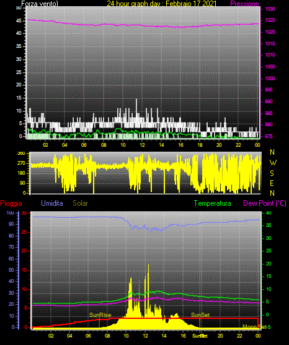The height and width of the screenshot is (345, 289).
Task: Click the 'Dew Point (°C)' legend label
Action: click(x=265, y=203)
